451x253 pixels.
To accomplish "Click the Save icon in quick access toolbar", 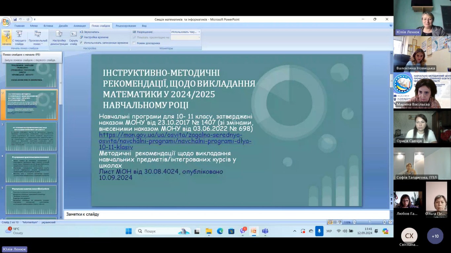I will click(15, 19).
